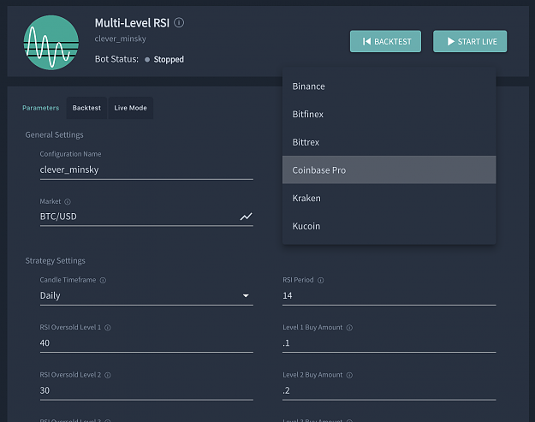Click the Candle Timeframe info icon

[103, 280]
